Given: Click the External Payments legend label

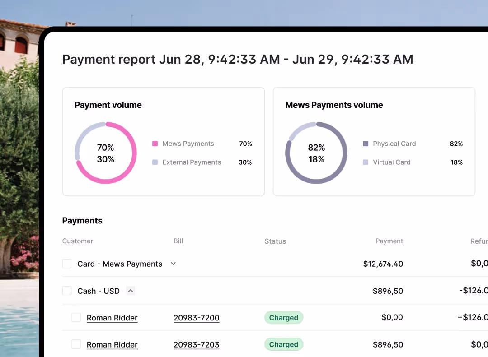Looking at the screenshot, I should pyautogui.click(x=192, y=162).
